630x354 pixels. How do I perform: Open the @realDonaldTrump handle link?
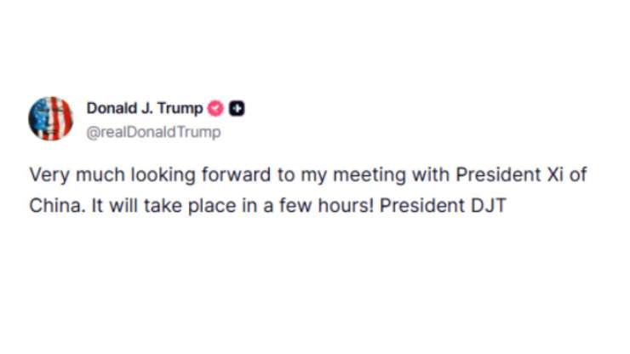click(x=153, y=132)
